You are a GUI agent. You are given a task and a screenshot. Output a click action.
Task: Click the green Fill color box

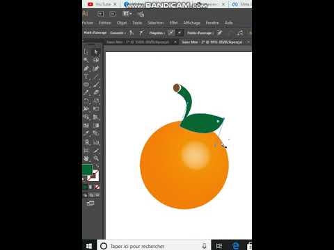pyautogui.click(x=88, y=169)
